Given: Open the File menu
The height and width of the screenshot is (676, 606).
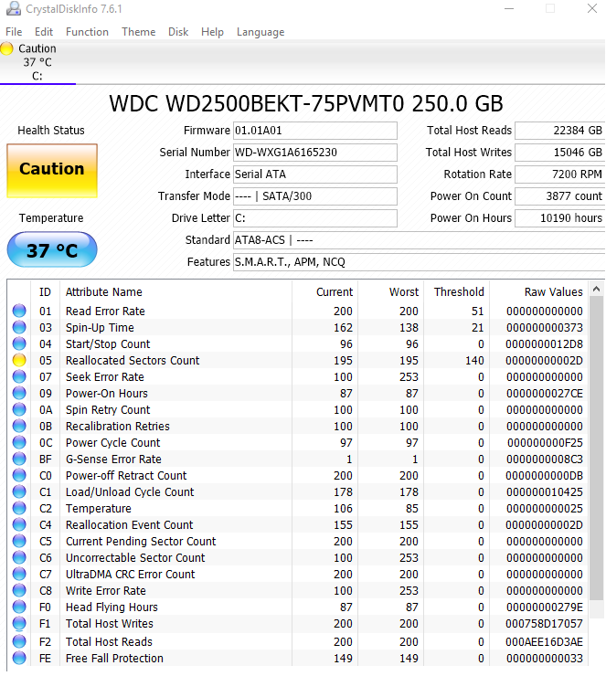Looking at the screenshot, I should (14, 32).
